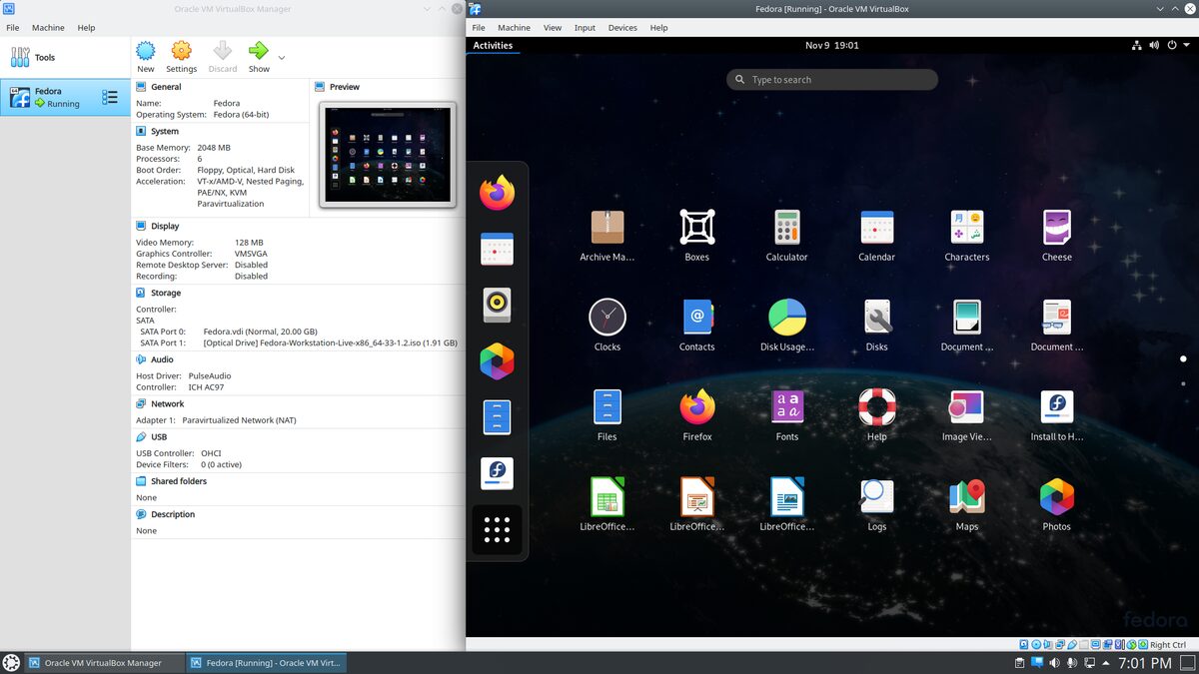
Task: Switch to VirtualBox Manager taskbar entry
Action: click(104, 663)
